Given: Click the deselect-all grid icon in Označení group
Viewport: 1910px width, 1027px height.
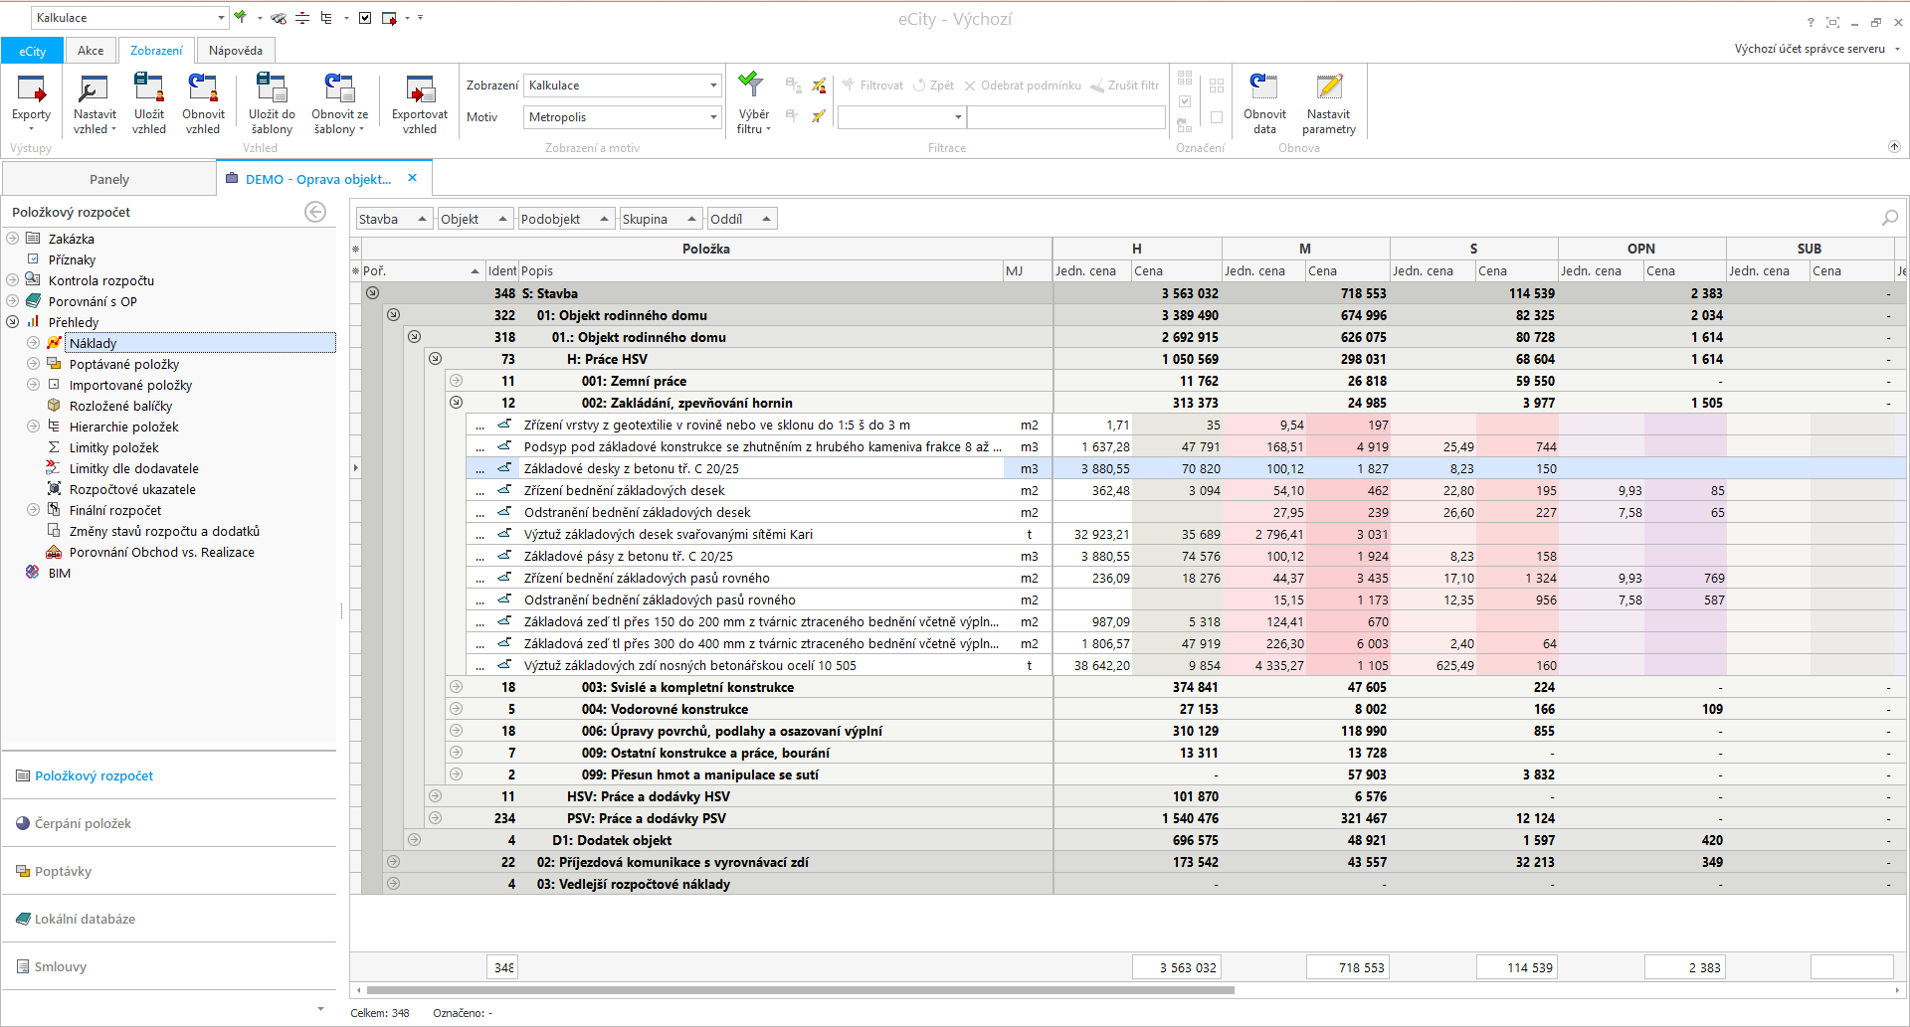Looking at the screenshot, I should coord(1217,86).
